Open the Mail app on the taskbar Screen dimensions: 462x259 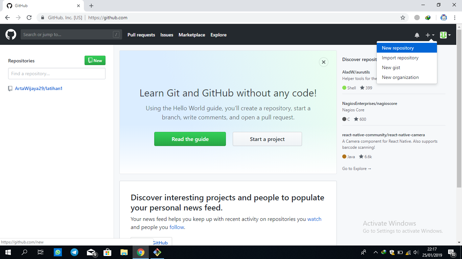pyautogui.click(x=91, y=252)
